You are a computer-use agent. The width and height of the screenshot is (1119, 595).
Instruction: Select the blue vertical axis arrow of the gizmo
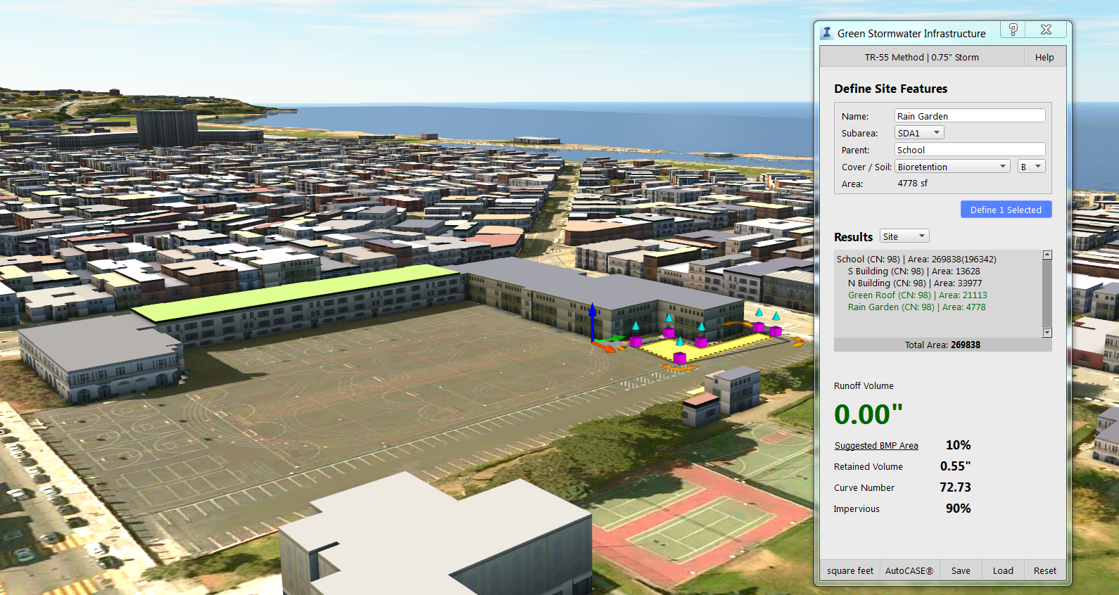click(x=593, y=321)
